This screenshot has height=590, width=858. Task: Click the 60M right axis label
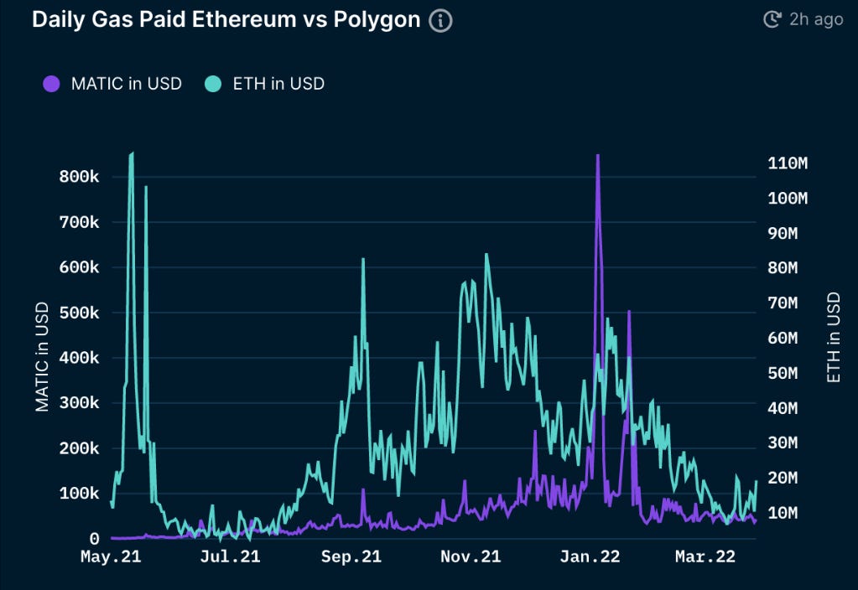coord(783,338)
